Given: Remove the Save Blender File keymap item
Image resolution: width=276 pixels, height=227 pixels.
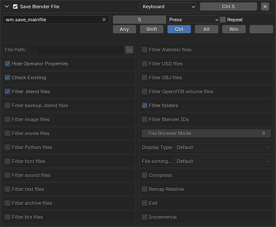Looking at the screenshot, I should [265, 7].
